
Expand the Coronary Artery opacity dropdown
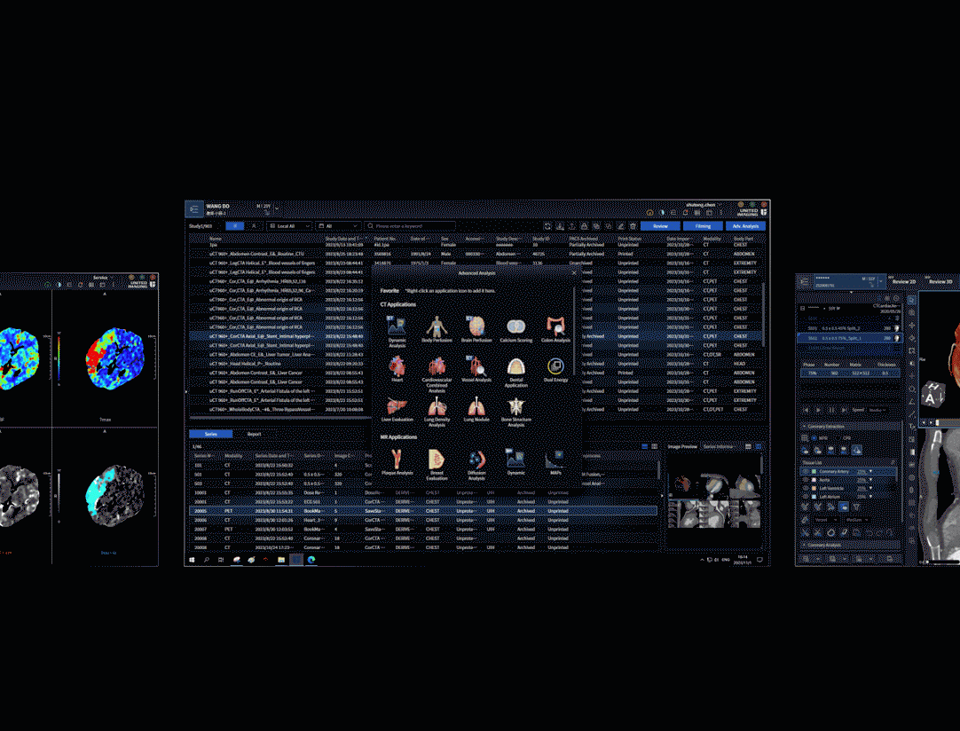pyautogui.click(x=871, y=471)
